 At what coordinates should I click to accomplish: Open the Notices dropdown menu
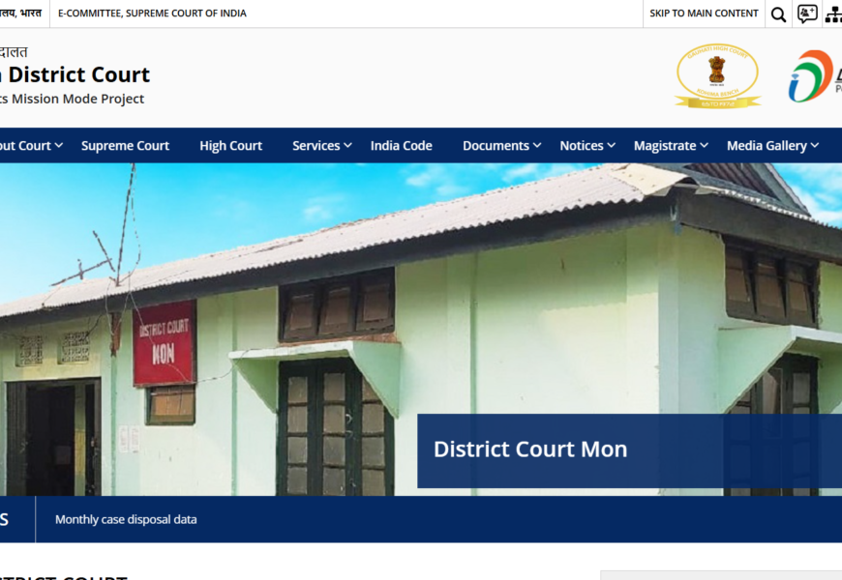click(x=587, y=146)
